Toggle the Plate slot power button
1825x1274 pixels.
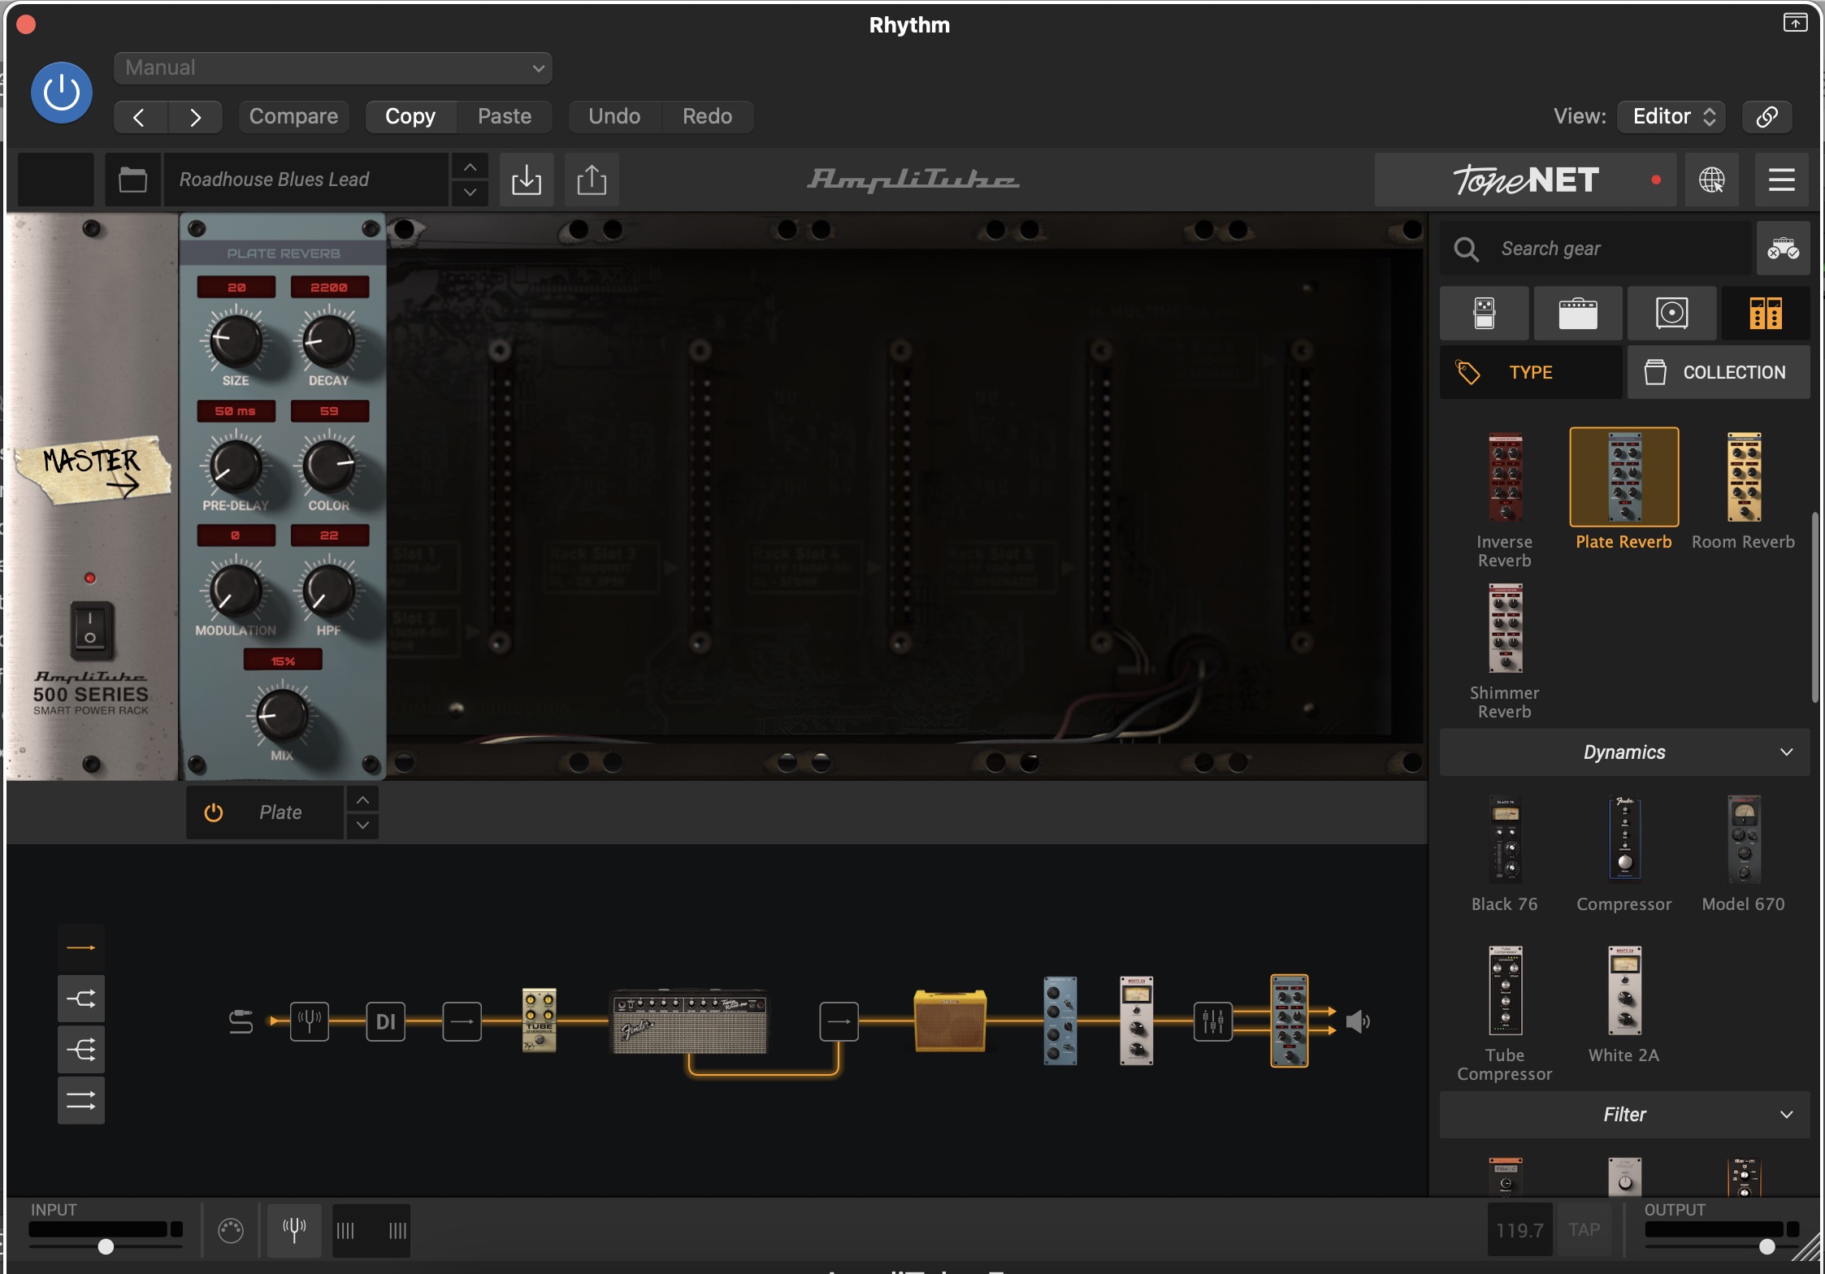pos(214,812)
